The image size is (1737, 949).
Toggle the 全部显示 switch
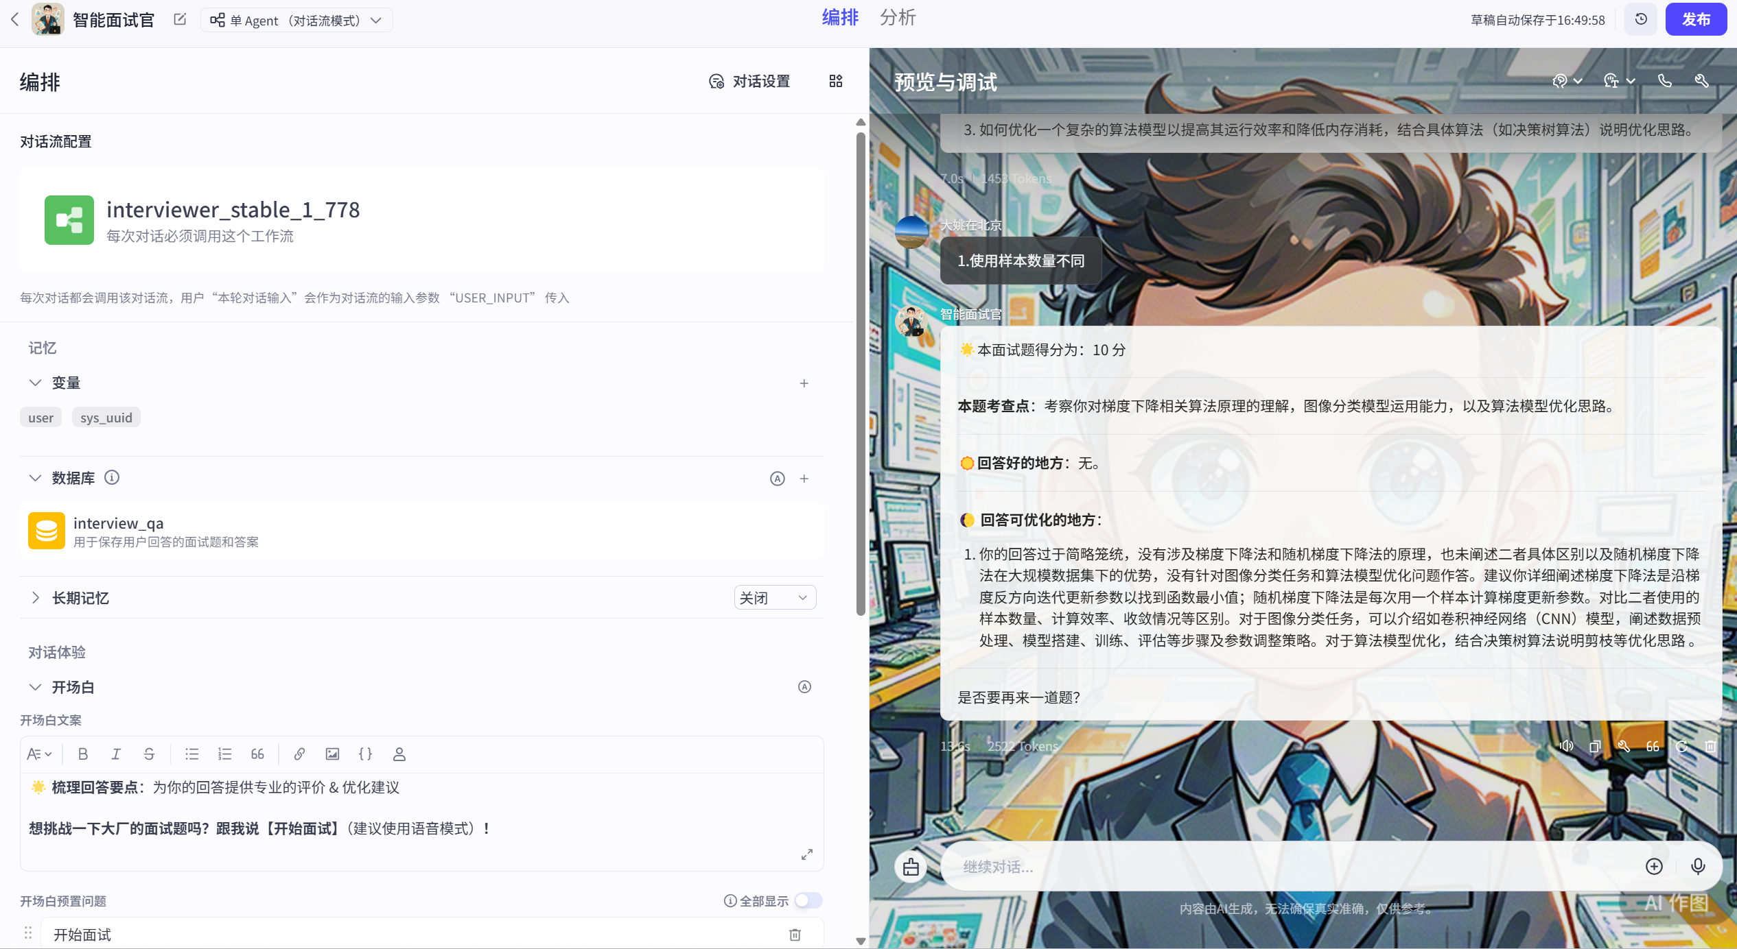pyautogui.click(x=808, y=900)
